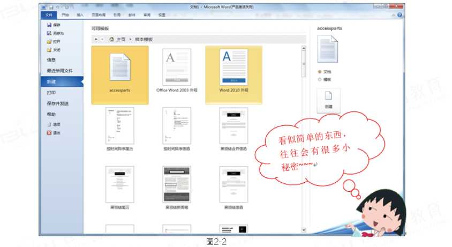Switch to the 引用 (References) ribbon tab
452x247 pixels.
pyautogui.click(x=117, y=14)
